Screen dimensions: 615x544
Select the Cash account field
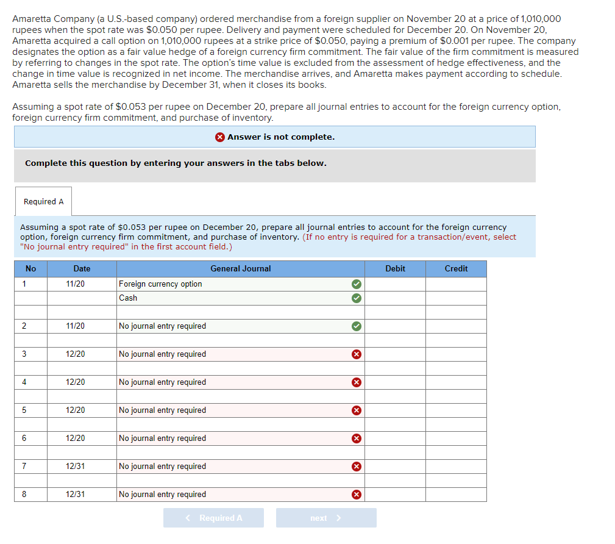(240, 298)
